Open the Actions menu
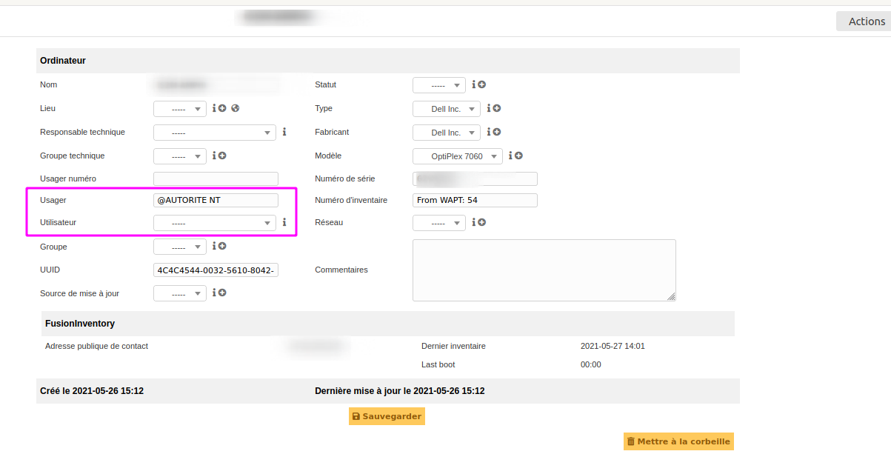This screenshot has width=891, height=474. pos(865,21)
